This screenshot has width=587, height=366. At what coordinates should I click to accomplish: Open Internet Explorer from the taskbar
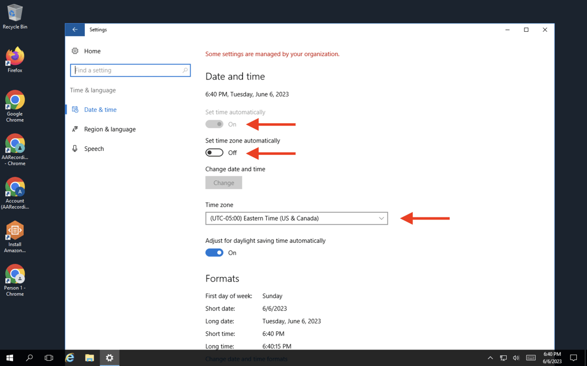(x=69, y=357)
